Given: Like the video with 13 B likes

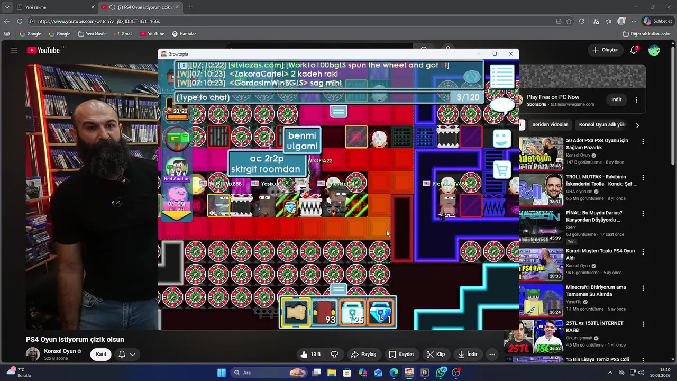Looking at the screenshot, I should pos(310,355).
